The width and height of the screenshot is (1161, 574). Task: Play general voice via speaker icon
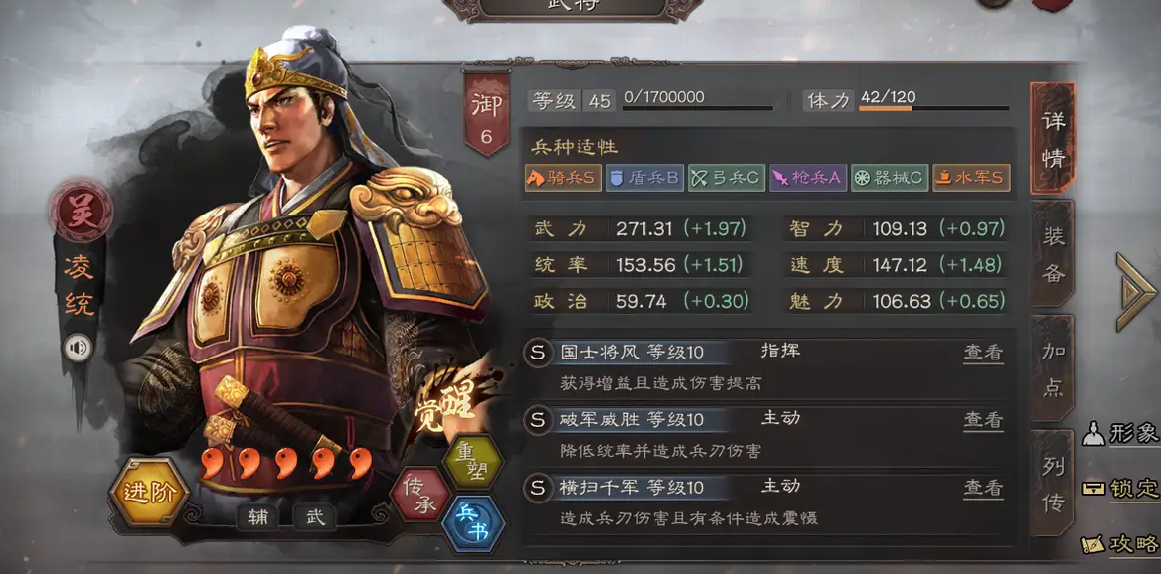[x=78, y=347]
